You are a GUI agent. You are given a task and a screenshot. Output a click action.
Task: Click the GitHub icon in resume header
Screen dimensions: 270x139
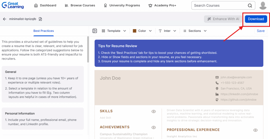point(217,100)
